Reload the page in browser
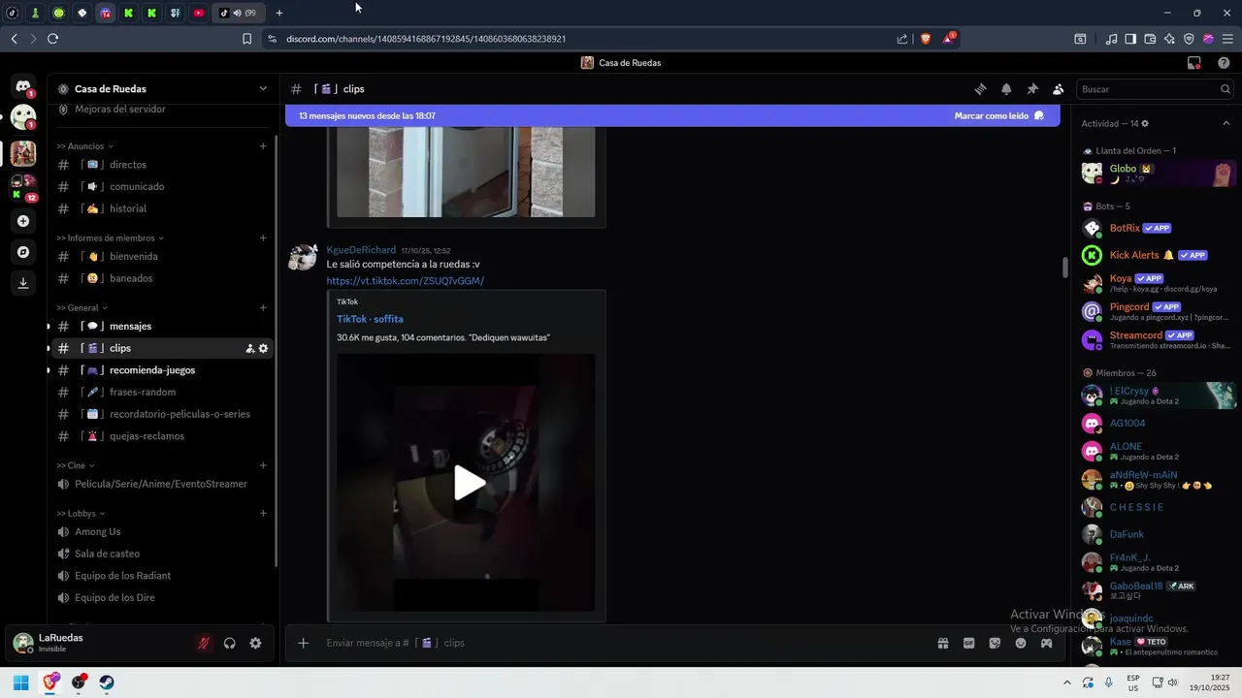The image size is (1242, 698). (52, 39)
